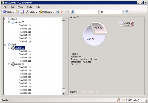
Task: Click the tree scrollbar down arrow
Action: [x=64, y=93]
